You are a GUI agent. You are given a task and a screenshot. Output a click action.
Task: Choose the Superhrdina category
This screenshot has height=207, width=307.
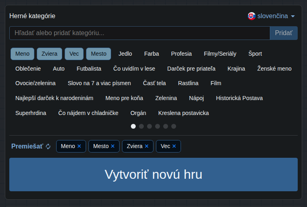point(31,113)
